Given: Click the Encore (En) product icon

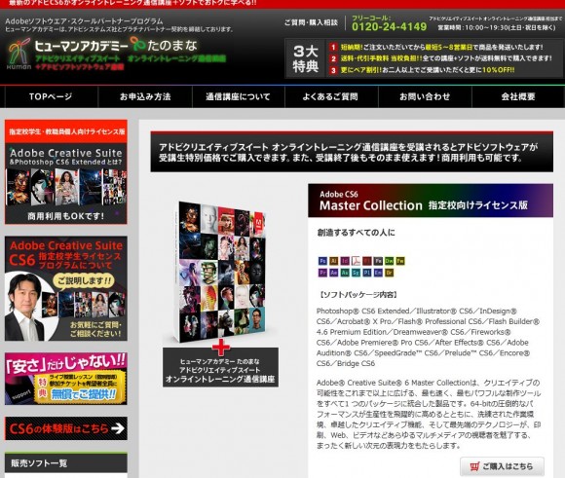Looking at the screenshot, I should 378,273.
